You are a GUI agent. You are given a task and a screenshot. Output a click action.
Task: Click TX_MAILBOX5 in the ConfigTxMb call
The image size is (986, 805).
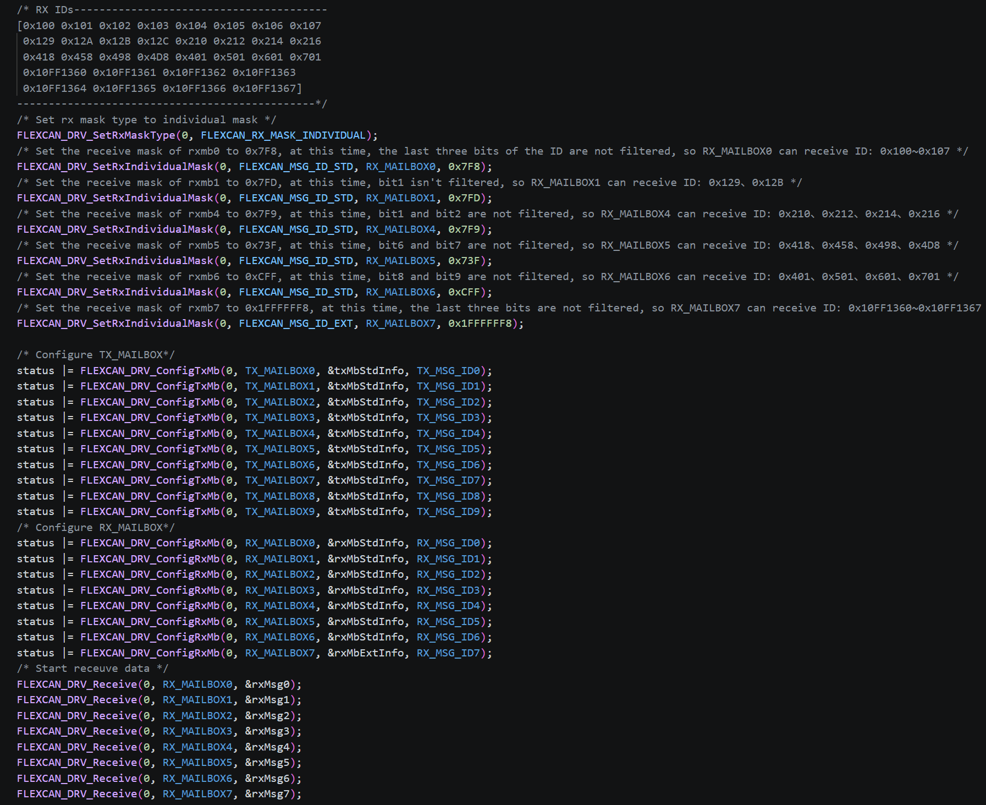280,449
